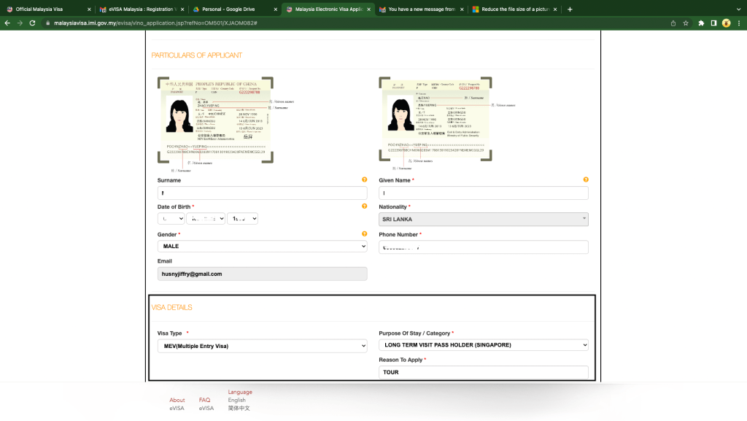Click the VISA DETAILS heading

pos(171,307)
